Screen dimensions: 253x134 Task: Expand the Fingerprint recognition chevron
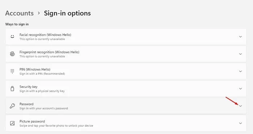point(240,54)
